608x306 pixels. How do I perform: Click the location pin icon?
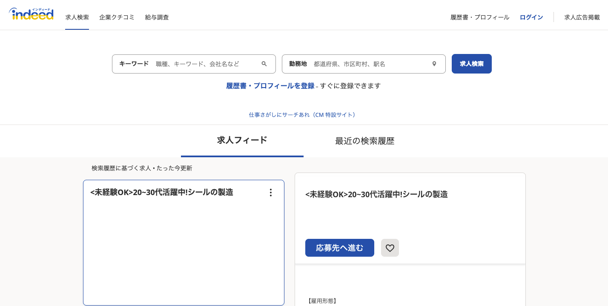click(434, 64)
